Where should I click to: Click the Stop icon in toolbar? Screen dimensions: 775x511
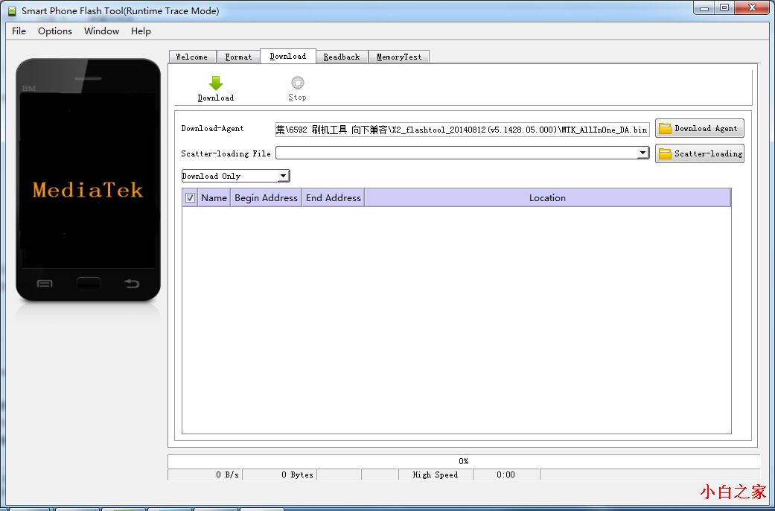[x=298, y=83]
